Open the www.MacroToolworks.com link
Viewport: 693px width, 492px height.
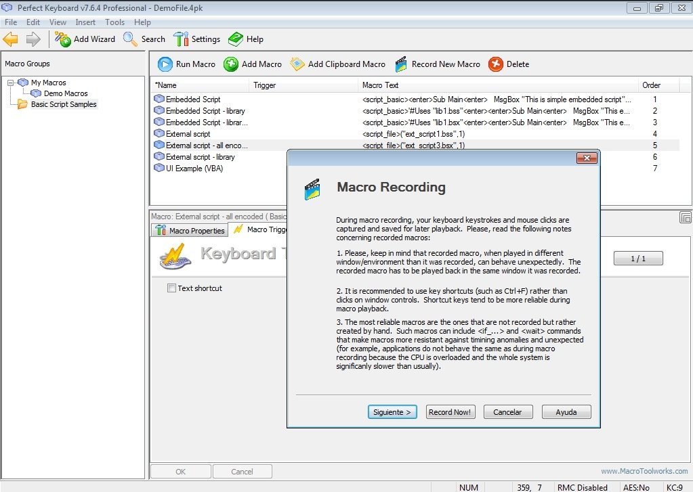[644, 471]
